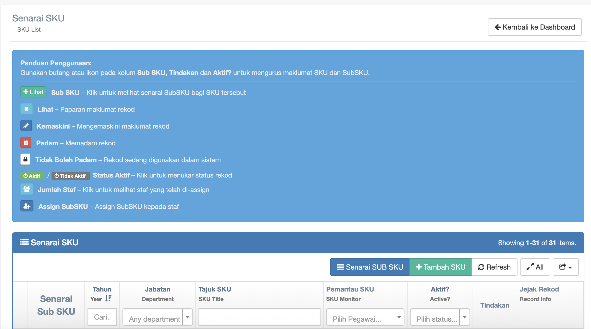Open the Any department dropdown
This screenshot has height=329, width=591.
[157, 317]
